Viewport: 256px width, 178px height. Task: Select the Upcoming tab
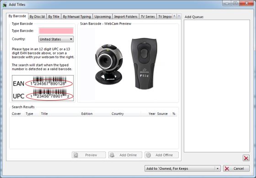point(102,16)
